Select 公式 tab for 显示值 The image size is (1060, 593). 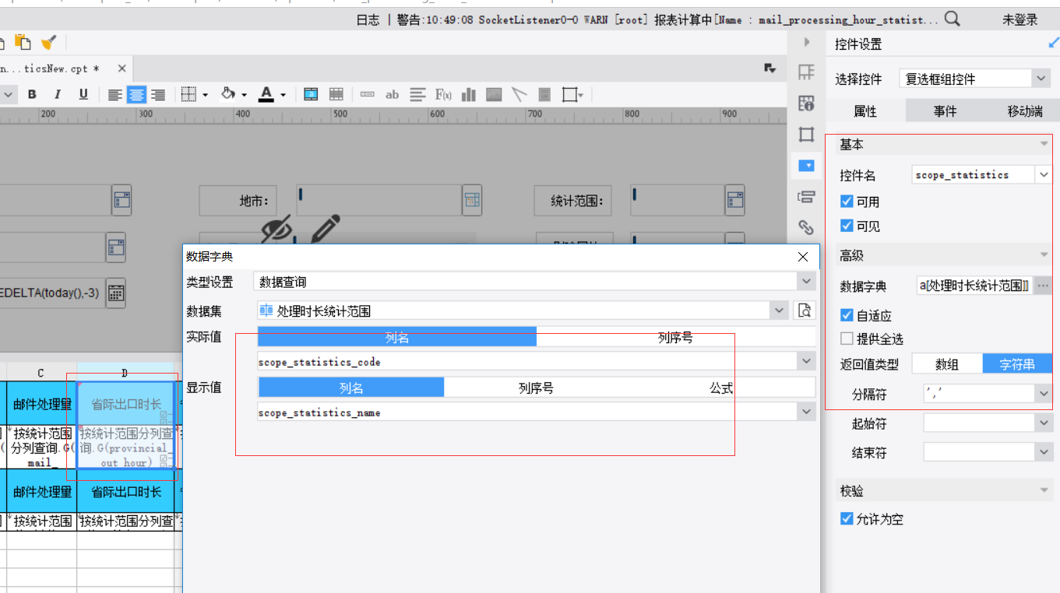[x=722, y=388]
